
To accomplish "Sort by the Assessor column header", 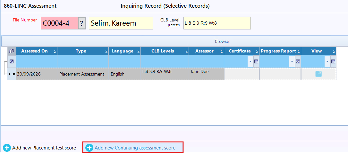I will tap(204, 51).
